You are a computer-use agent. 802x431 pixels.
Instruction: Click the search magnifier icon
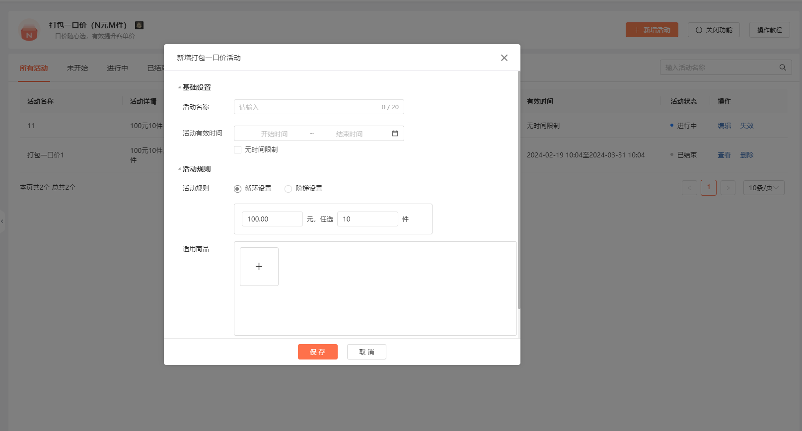click(x=783, y=68)
